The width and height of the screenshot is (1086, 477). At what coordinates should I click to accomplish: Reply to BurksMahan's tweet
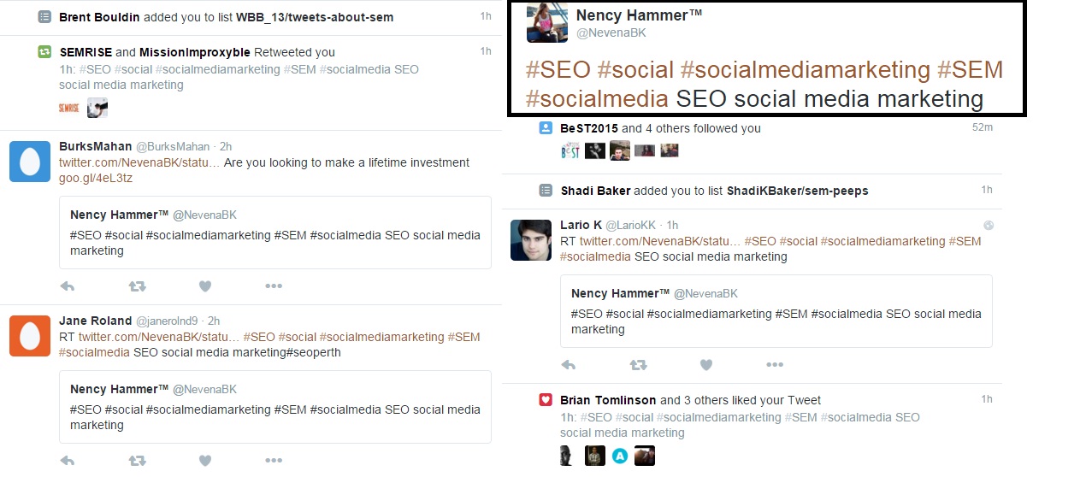[68, 286]
